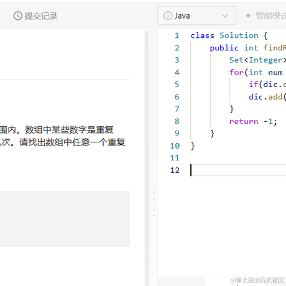Click line number 1 in the gutter
Screen dimensions: 286x286
pyautogui.click(x=177, y=35)
